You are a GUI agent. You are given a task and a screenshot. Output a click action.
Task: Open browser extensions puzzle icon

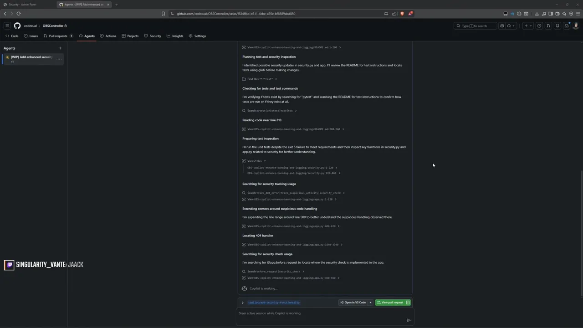(x=519, y=14)
